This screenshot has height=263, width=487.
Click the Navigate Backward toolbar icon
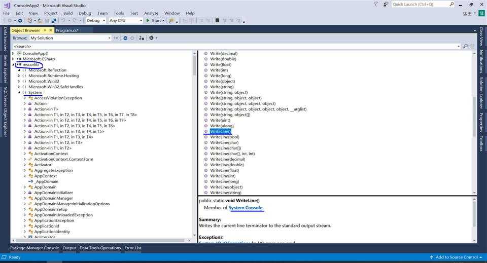pyautogui.click(x=10, y=20)
